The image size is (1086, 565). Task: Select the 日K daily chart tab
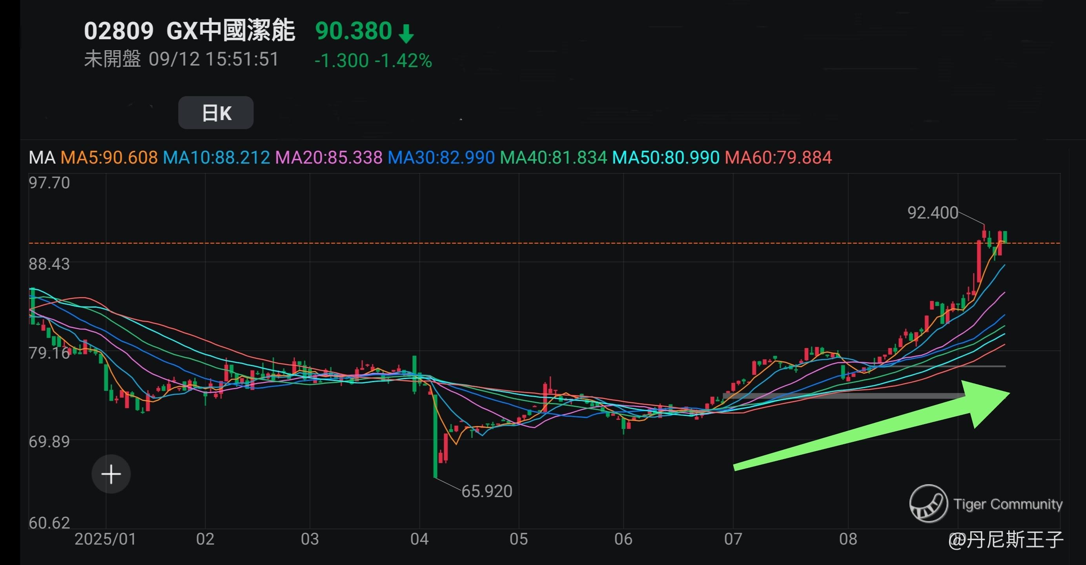(216, 113)
